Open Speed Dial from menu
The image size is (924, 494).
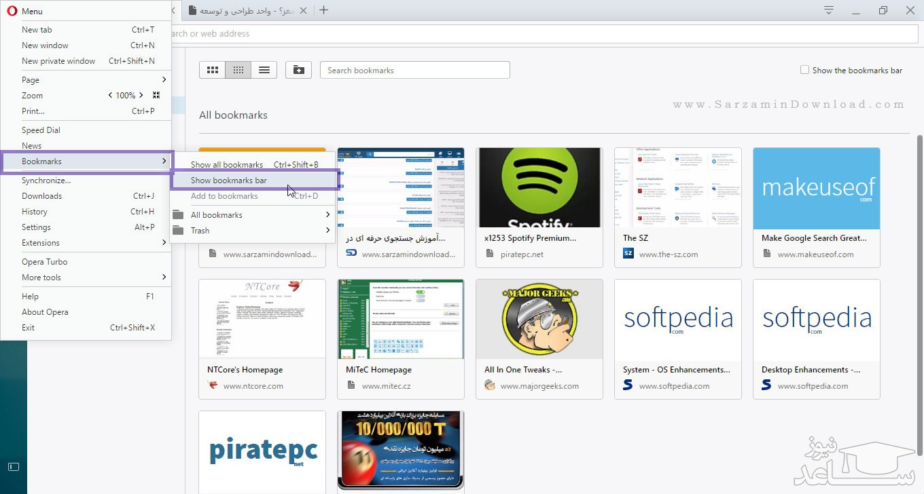[x=86, y=130]
